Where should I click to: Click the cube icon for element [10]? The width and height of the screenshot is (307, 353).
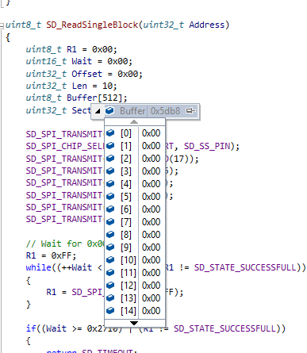click(x=110, y=259)
